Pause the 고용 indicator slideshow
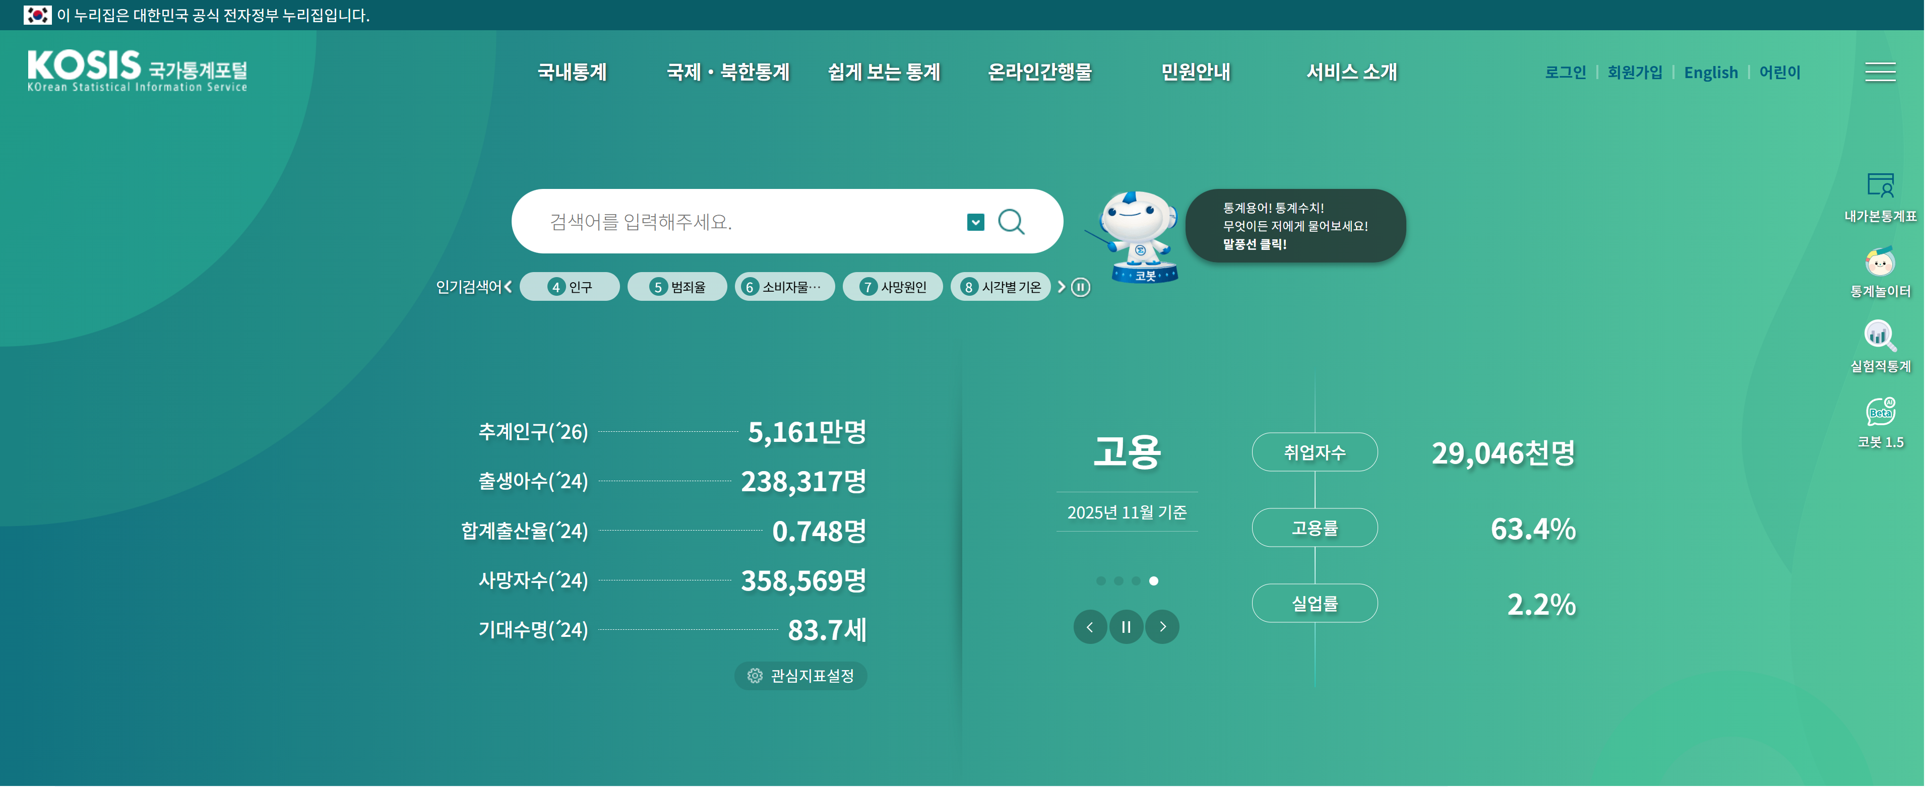This screenshot has width=1925, height=787. tap(1126, 626)
